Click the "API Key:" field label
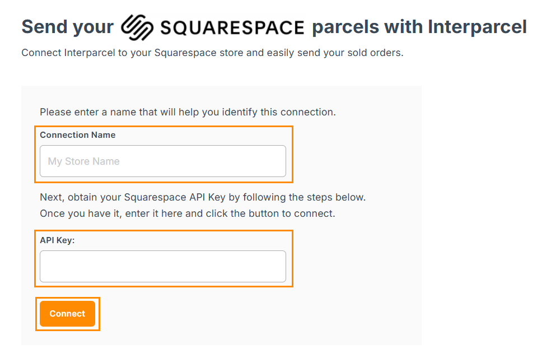This screenshot has width=551, height=358. (x=57, y=240)
